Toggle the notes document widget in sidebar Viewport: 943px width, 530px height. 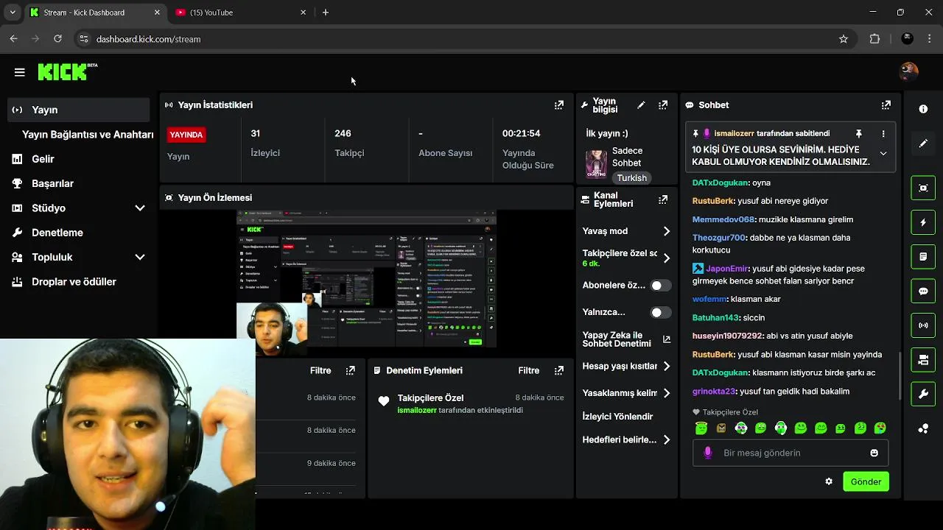coord(923,257)
